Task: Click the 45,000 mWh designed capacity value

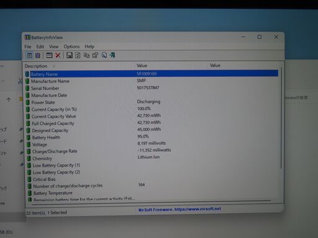Action: (x=149, y=130)
